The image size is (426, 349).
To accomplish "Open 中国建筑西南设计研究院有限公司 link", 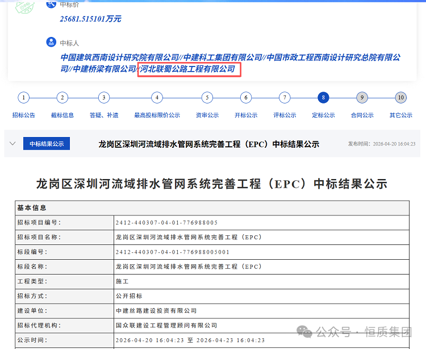I will pos(120,57).
